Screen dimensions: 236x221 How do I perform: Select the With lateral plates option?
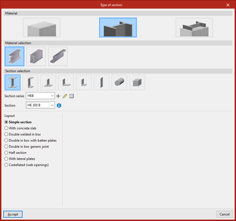point(20,159)
